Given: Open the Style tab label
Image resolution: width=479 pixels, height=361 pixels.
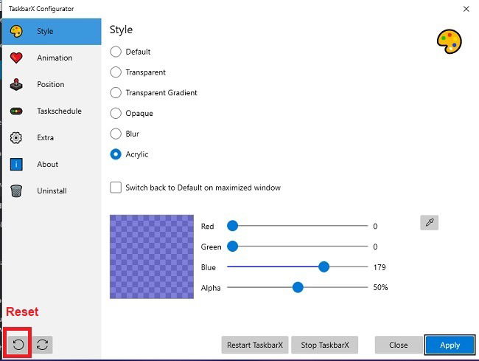Looking at the screenshot, I should [x=45, y=31].
